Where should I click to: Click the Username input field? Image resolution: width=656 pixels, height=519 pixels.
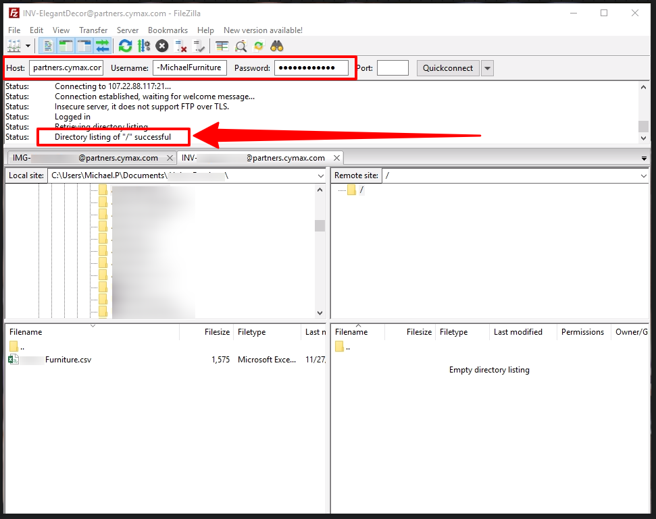click(190, 67)
